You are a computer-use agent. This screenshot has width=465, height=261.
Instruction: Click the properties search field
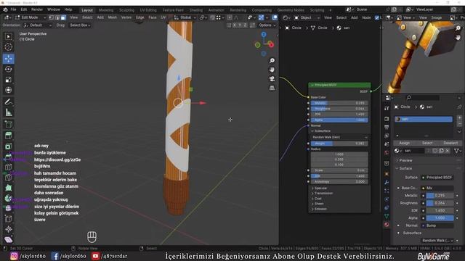[424, 98]
